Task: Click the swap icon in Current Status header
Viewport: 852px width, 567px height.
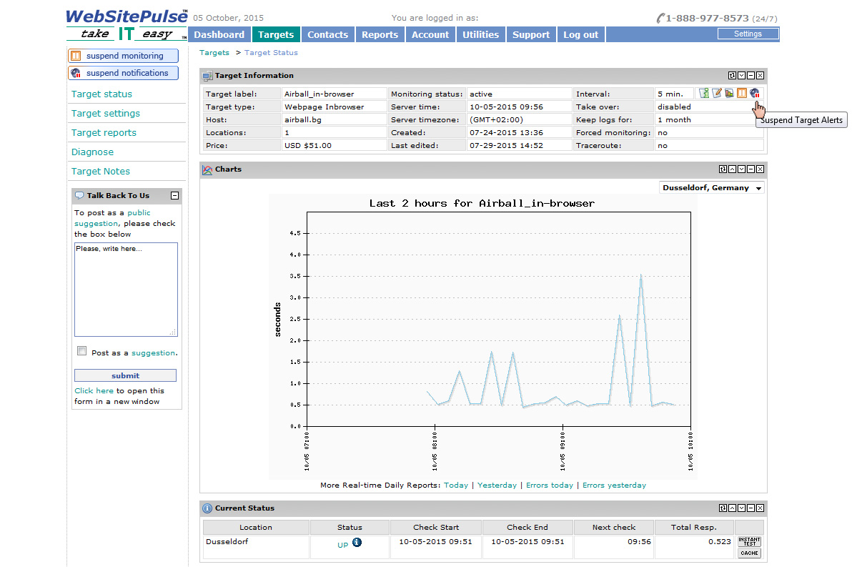Action: 723,508
